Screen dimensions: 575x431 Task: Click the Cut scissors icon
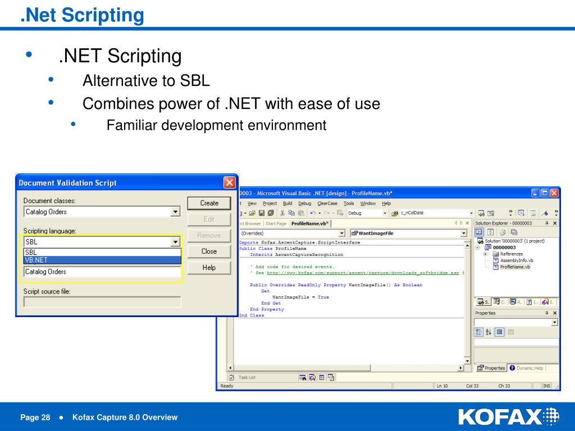282,213
